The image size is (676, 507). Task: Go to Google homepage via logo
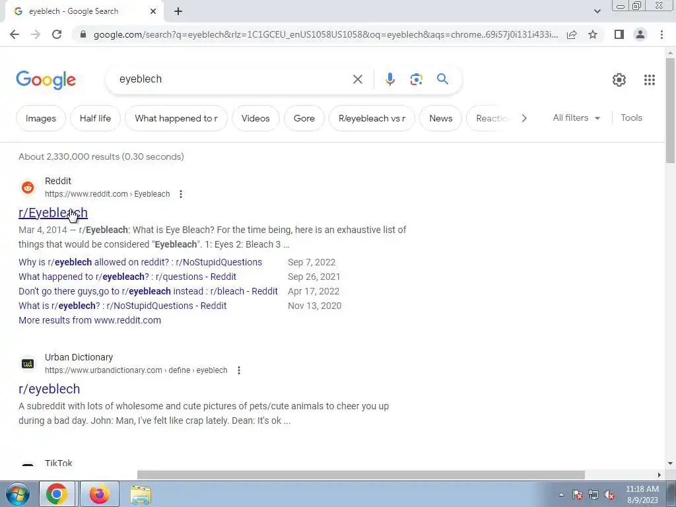click(46, 80)
